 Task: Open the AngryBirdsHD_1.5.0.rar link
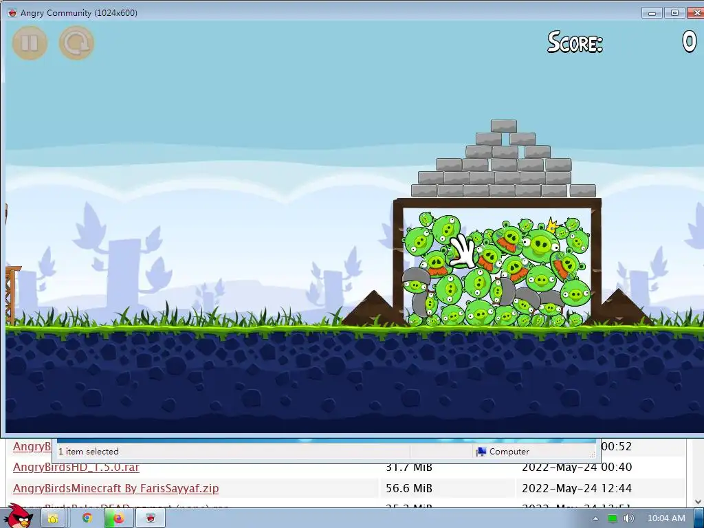tap(76, 467)
